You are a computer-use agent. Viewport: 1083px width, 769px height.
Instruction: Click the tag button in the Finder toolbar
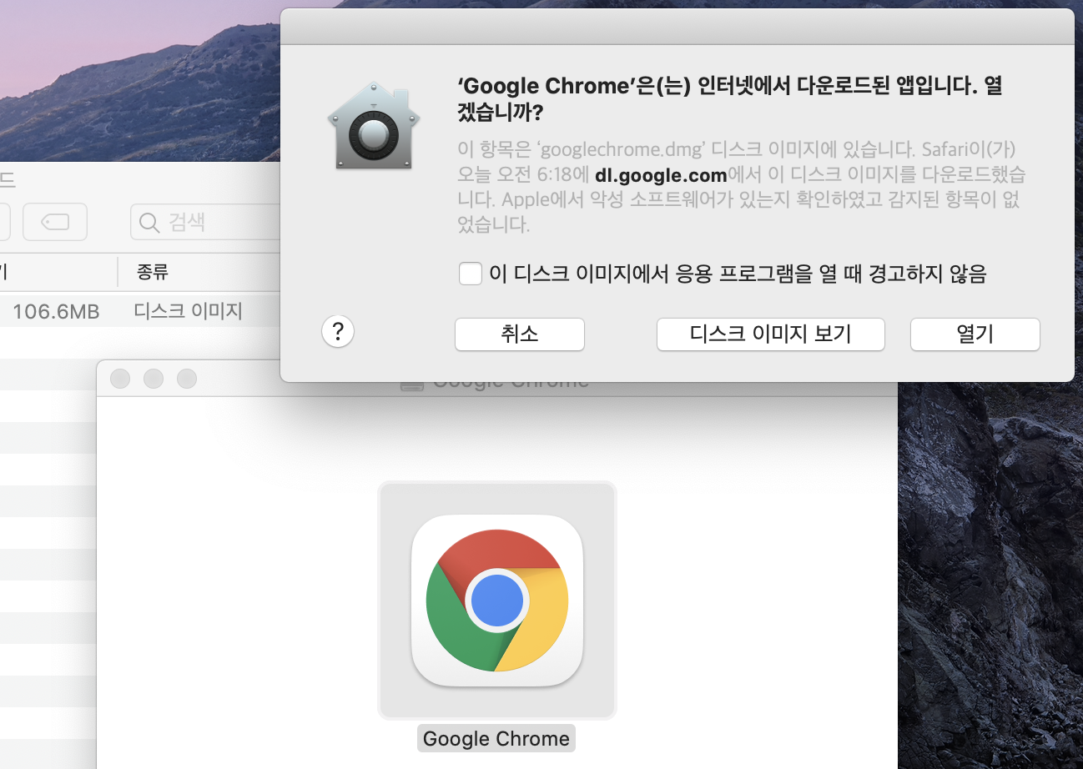tap(55, 222)
